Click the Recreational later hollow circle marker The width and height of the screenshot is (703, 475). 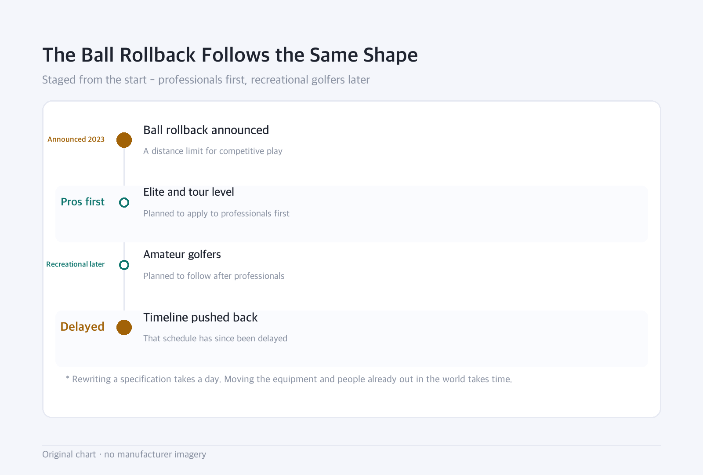click(124, 265)
